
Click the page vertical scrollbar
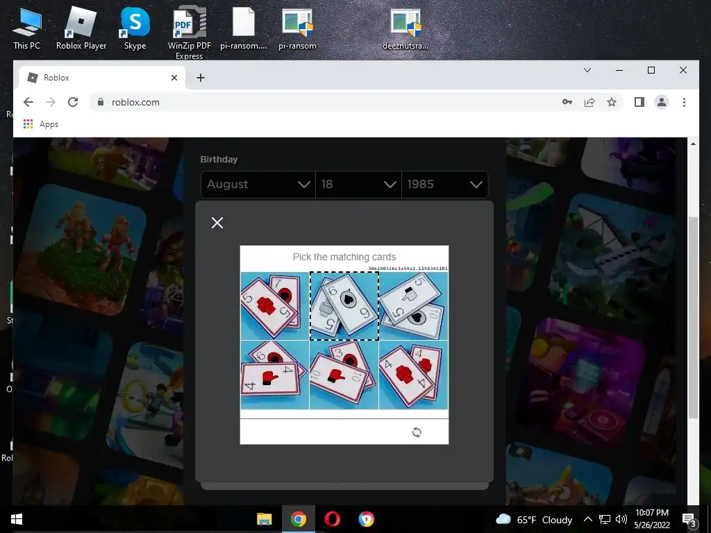pos(694,317)
